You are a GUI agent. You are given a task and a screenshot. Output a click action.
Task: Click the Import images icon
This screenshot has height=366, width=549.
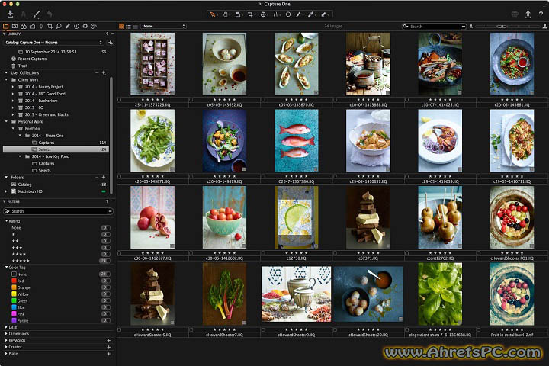point(11,14)
